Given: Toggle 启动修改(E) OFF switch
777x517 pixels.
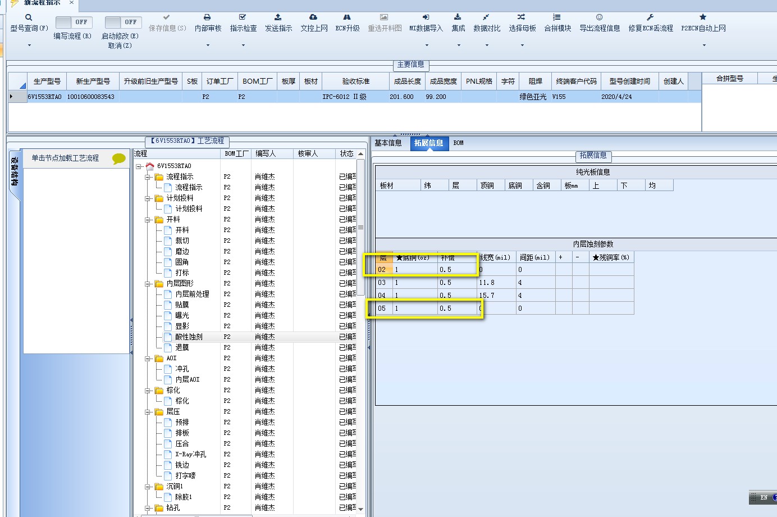Looking at the screenshot, I should tap(123, 22).
